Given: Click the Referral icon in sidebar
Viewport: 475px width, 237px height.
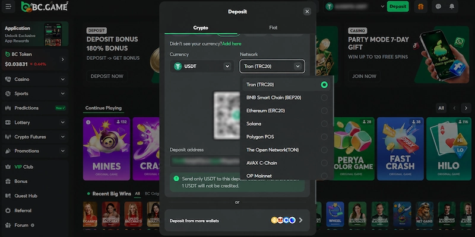Looking at the screenshot, I should coord(8,210).
